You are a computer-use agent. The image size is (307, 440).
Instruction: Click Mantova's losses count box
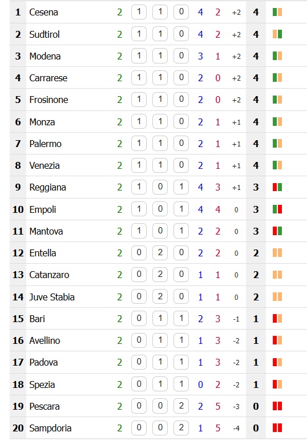tap(181, 231)
